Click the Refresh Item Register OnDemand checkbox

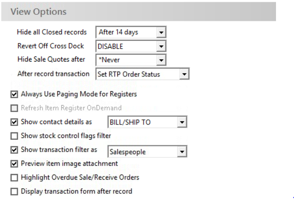click(14, 108)
